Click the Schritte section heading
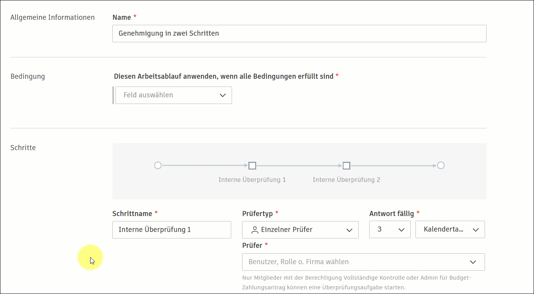 pyautogui.click(x=23, y=147)
